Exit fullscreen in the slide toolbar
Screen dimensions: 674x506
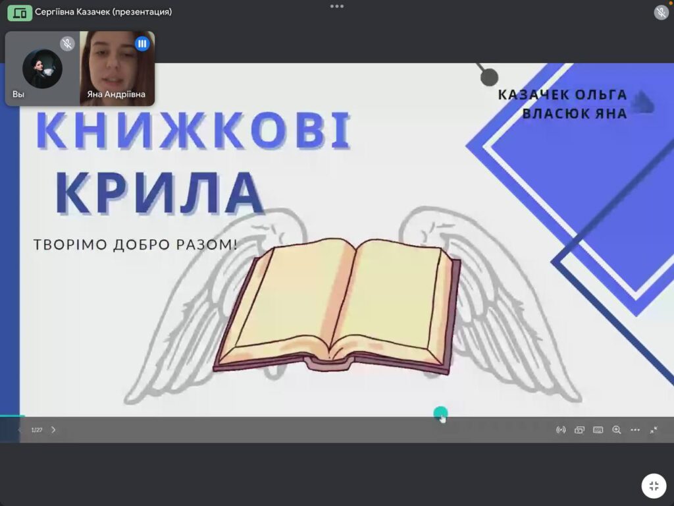tap(654, 430)
